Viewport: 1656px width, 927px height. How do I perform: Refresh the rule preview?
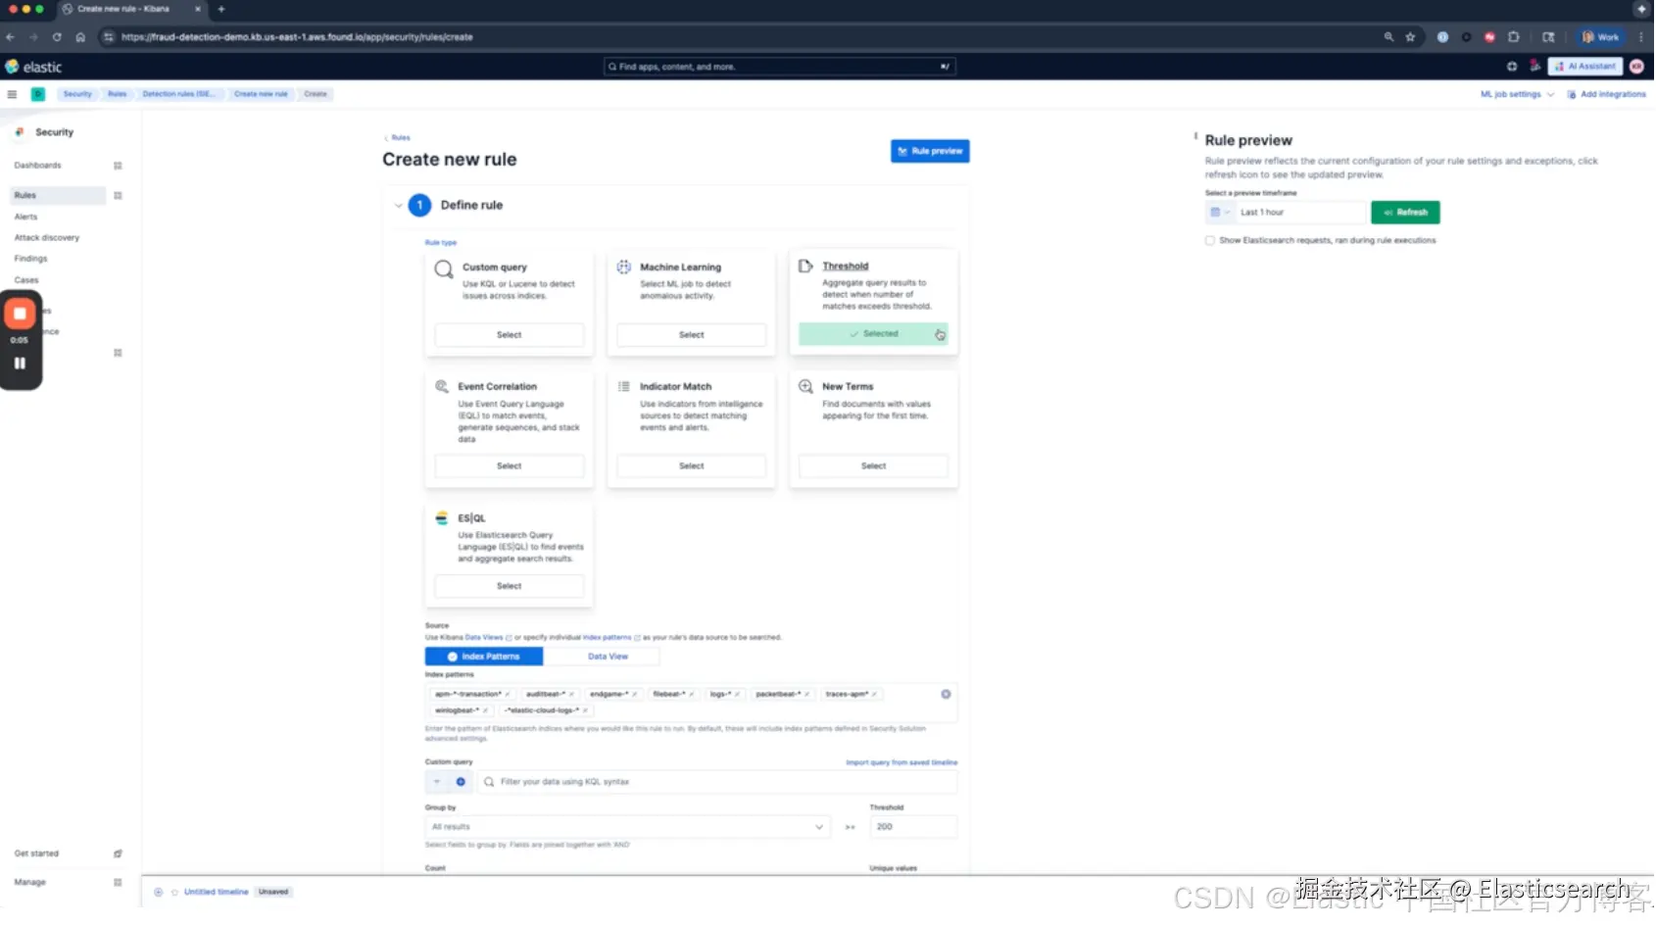pyautogui.click(x=1405, y=213)
